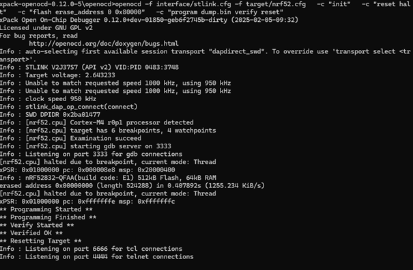Click the 'Programming Started' line

pos(46,209)
